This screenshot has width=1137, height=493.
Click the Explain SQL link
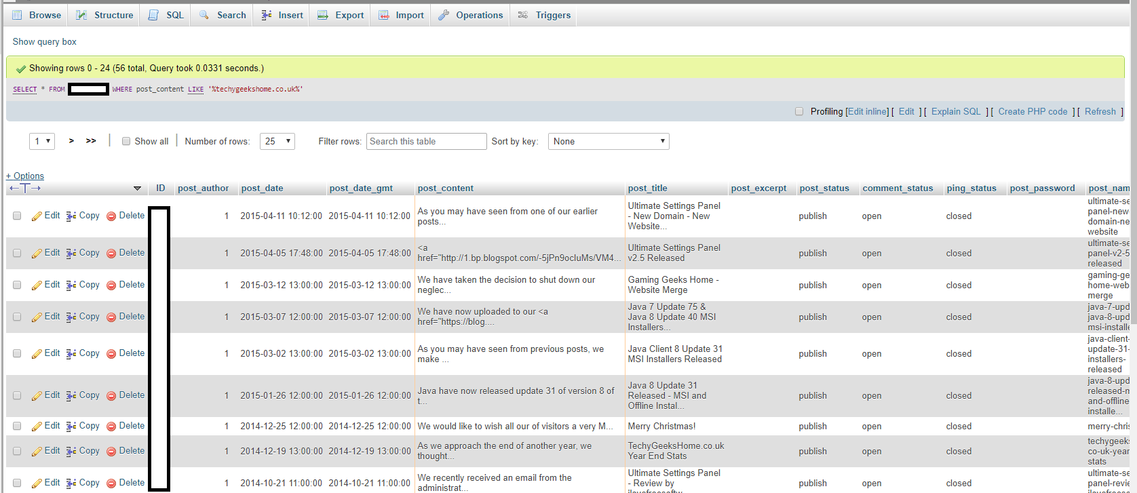click(956, 112)
